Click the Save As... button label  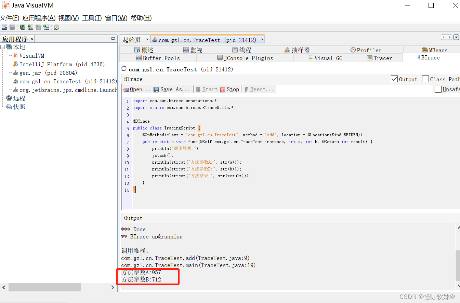(175, 89)
